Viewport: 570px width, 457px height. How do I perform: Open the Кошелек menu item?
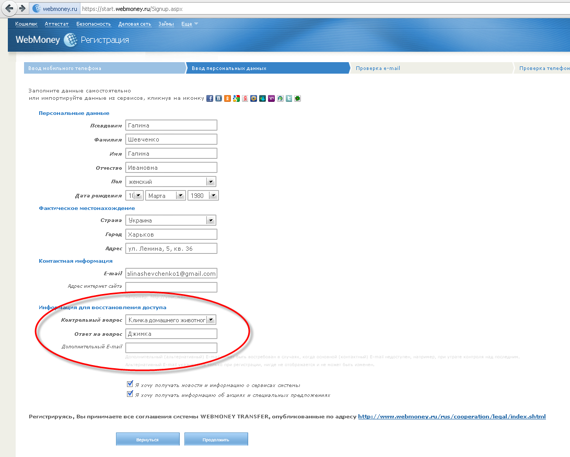coord(26,24)
